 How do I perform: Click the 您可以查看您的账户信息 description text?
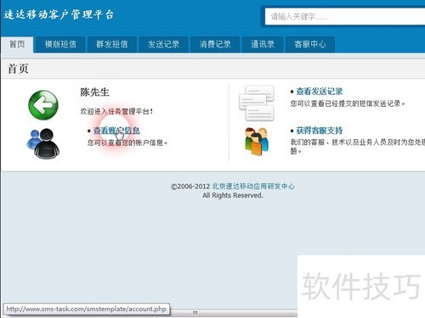pos(127,142)
